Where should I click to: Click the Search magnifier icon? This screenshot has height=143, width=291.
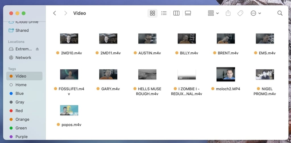tap(280, 13)
